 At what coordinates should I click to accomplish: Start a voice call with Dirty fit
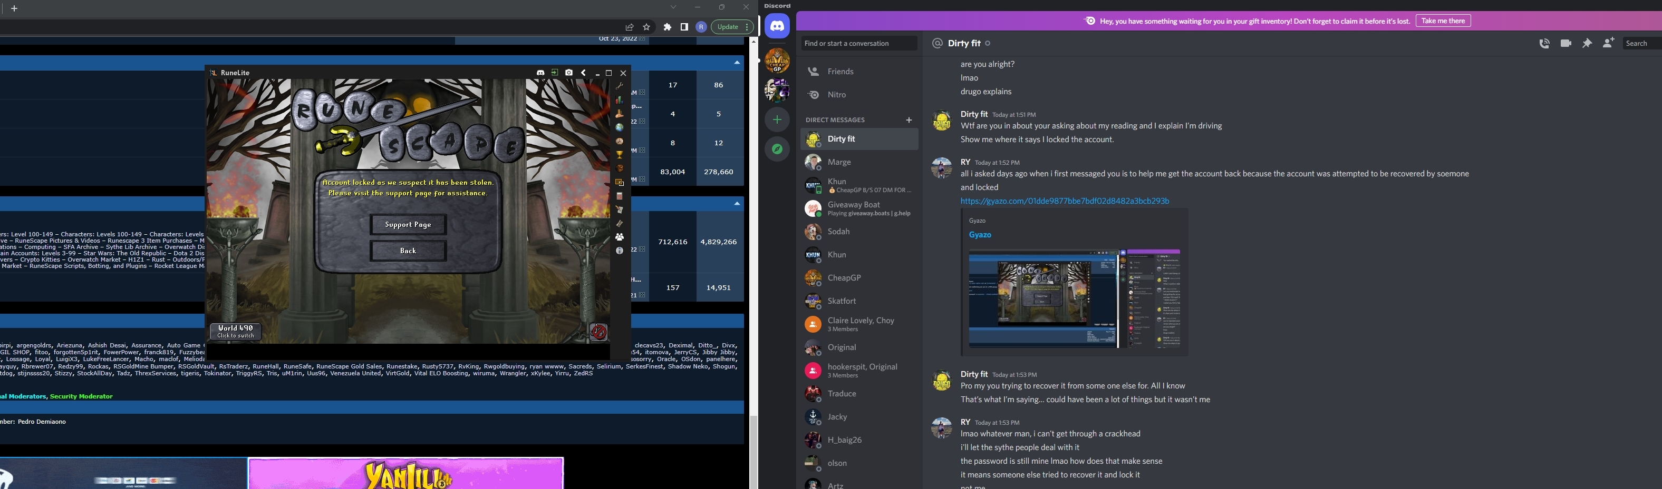point(1544,44)
